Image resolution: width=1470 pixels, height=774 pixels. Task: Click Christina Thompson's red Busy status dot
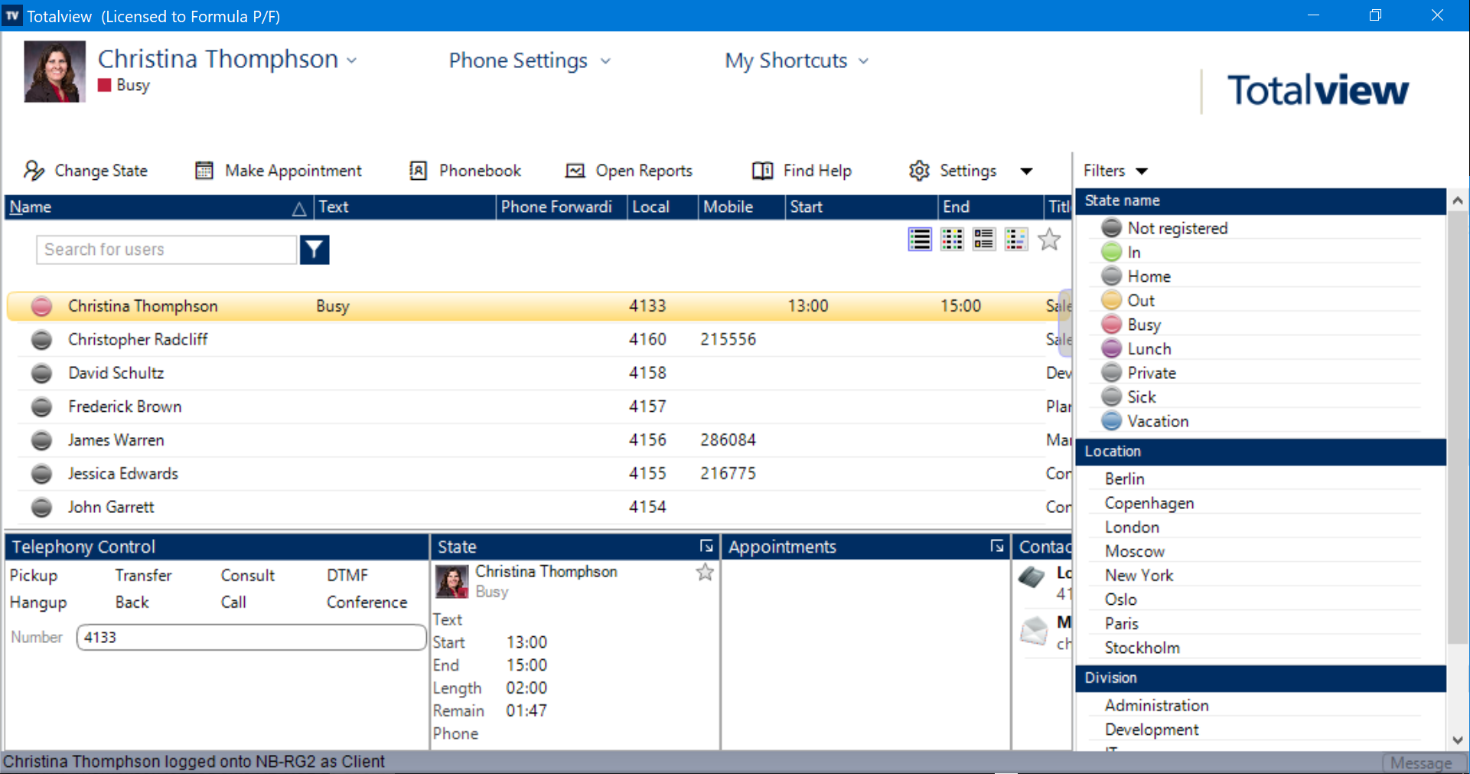pyautogui.click(x=41, y=306)
